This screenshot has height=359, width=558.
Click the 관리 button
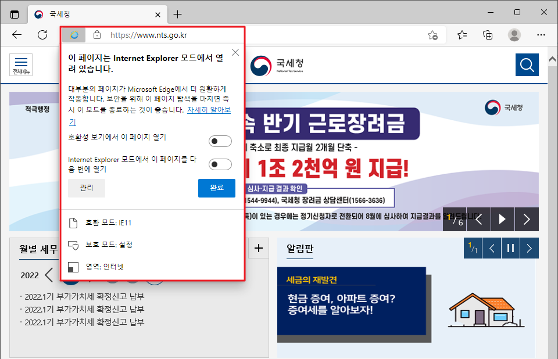tap(87, 188)
